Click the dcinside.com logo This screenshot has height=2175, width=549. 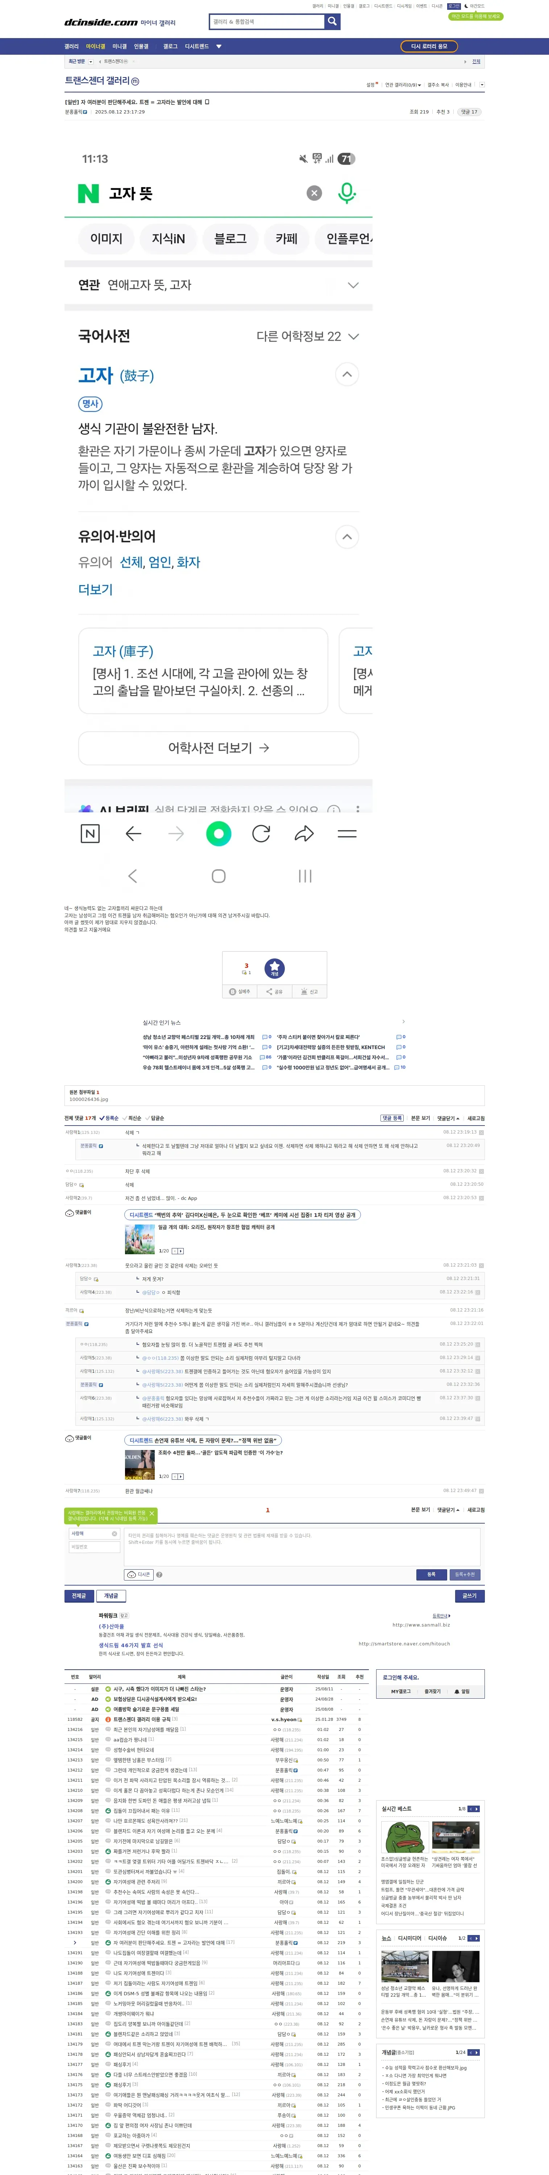pos(100,22)
